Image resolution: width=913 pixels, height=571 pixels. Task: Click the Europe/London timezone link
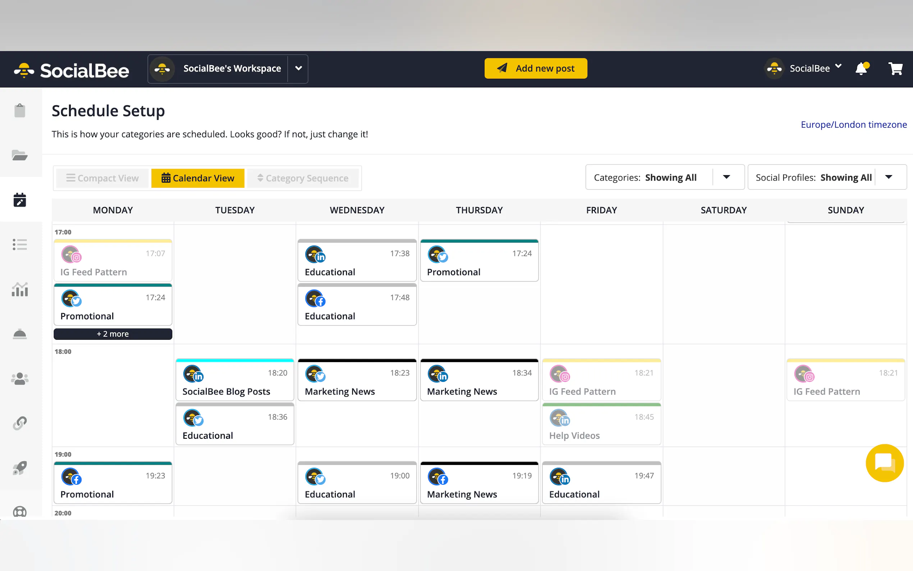pyautogui.click(x=853, y=125)
